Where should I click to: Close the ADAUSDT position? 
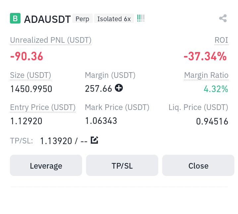[198, 165]
